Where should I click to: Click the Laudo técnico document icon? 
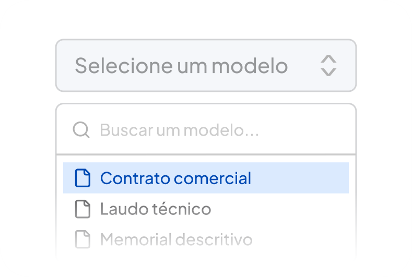tap(83, 209)
